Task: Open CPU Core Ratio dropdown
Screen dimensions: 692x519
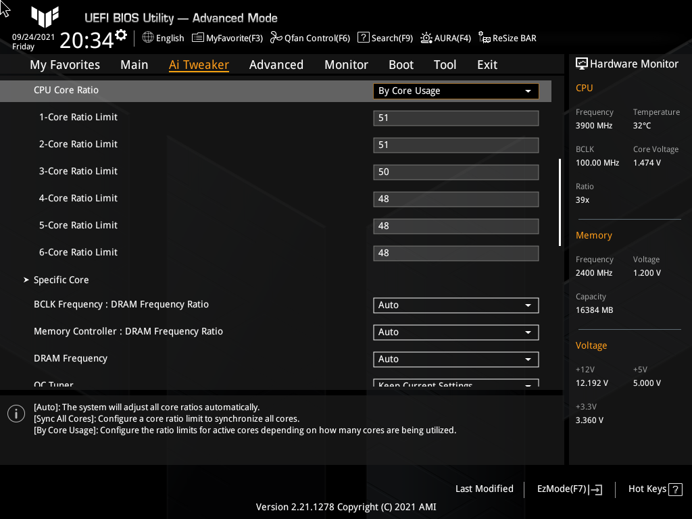Action: tap(456, 91)
